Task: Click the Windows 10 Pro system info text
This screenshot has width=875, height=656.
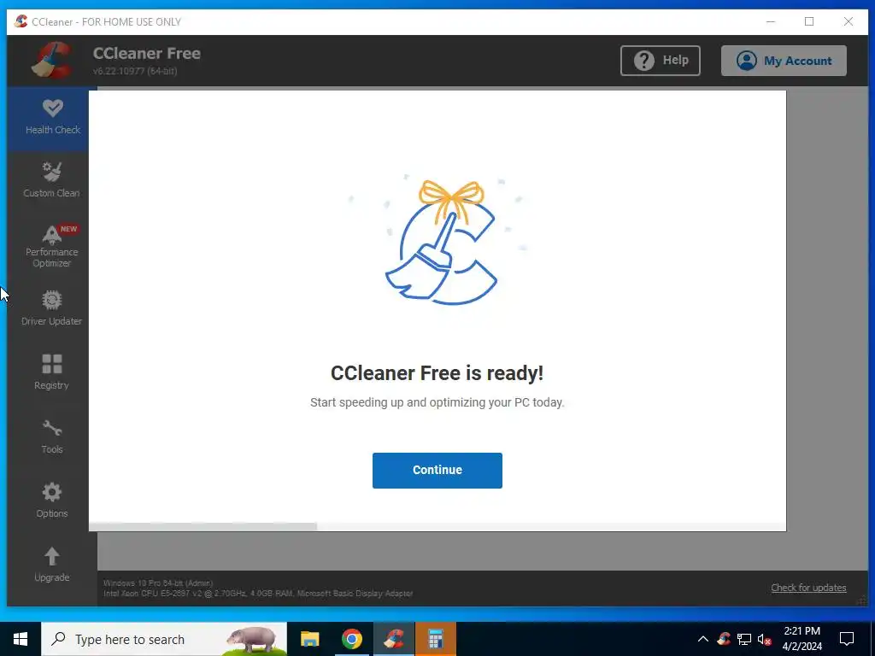Action: coord(158,583)
